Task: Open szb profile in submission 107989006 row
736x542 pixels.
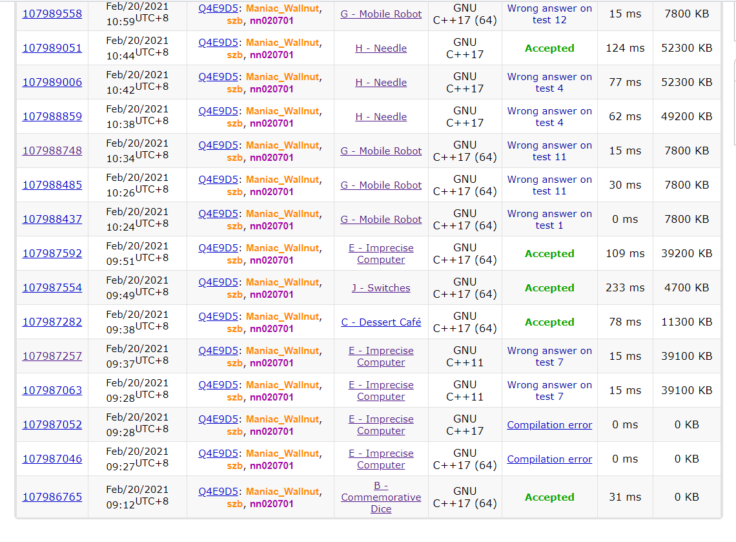Action: pyautogui.click(x=234, y=89)
